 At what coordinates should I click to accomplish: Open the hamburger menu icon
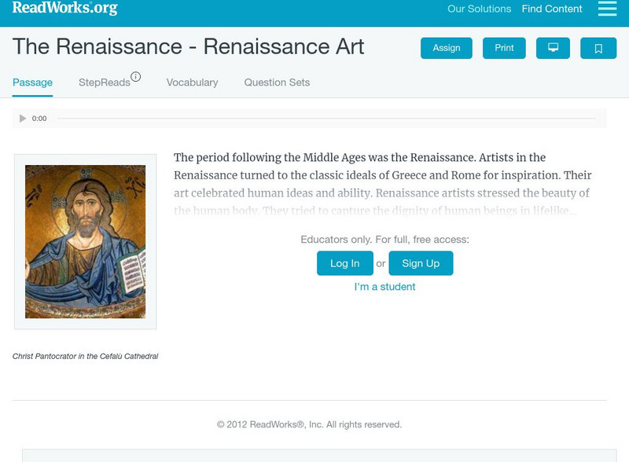coord(607,9)
